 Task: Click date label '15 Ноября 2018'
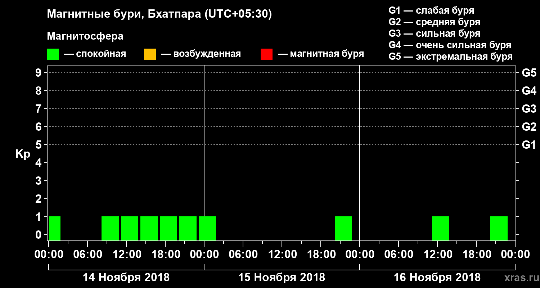(282, 278)
